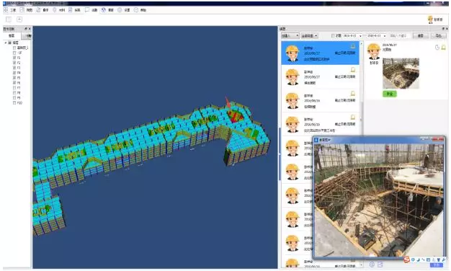Open the start-date picker dropdown
Screen dimensions: 451x271
360,35
